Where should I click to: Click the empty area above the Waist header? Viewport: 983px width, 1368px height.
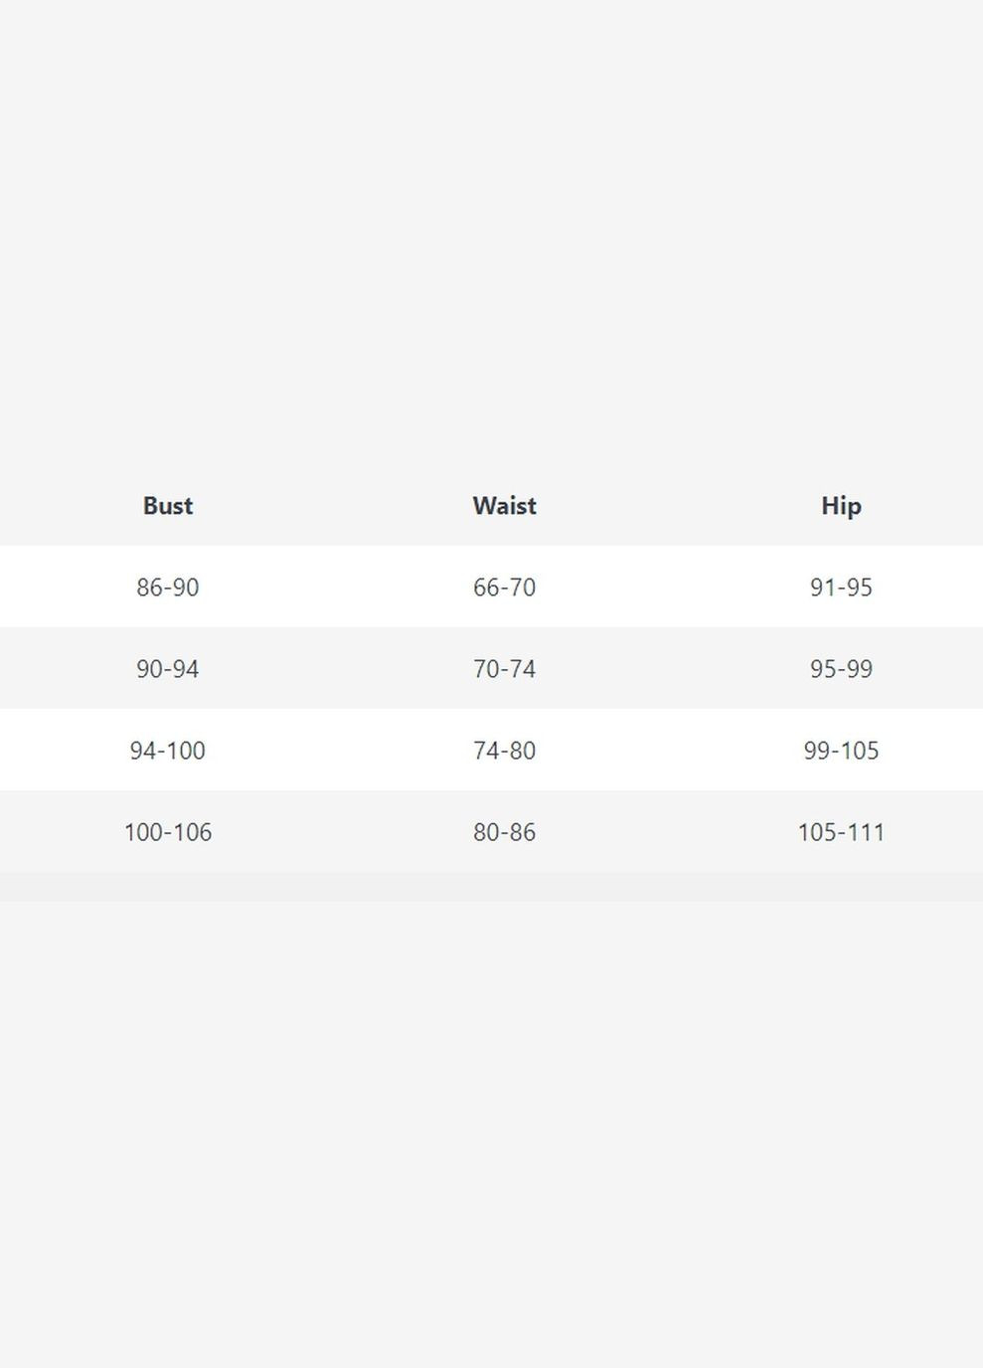504,249
